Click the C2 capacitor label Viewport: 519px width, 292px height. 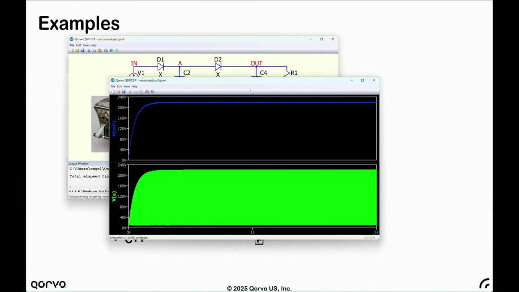coord(186,73)
